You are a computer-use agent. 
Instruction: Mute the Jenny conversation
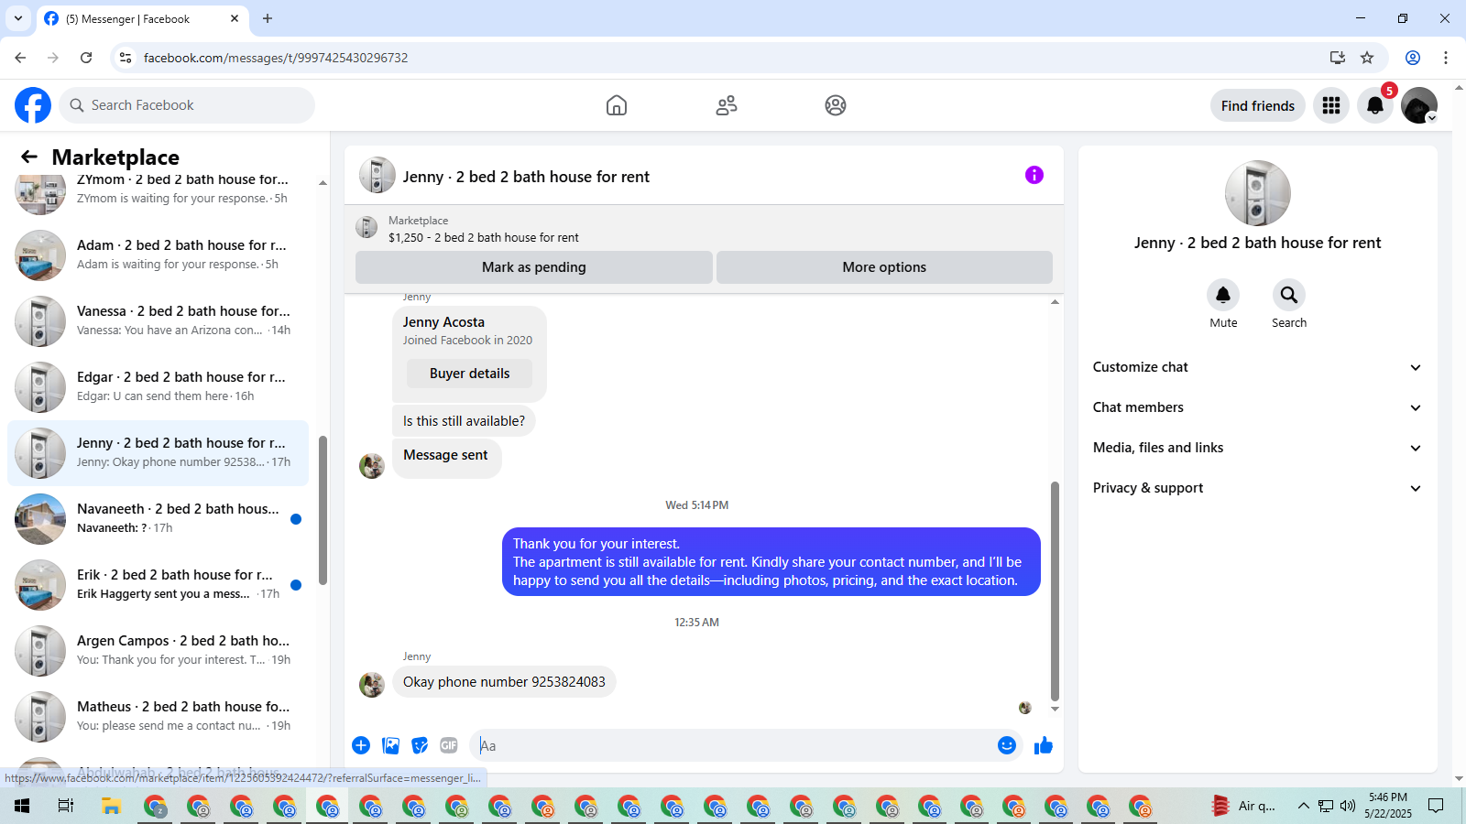coord(1223,295)
